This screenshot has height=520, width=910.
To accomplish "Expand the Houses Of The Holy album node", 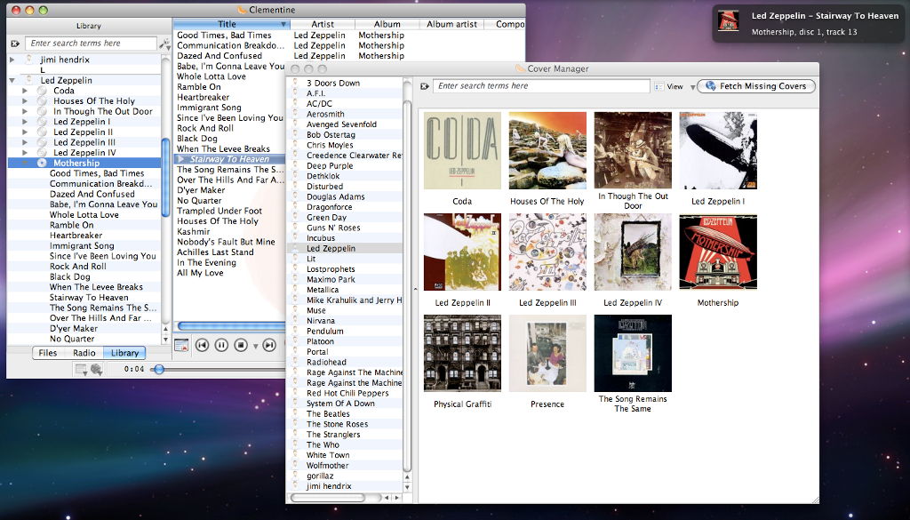I will (x=24, y=101).
